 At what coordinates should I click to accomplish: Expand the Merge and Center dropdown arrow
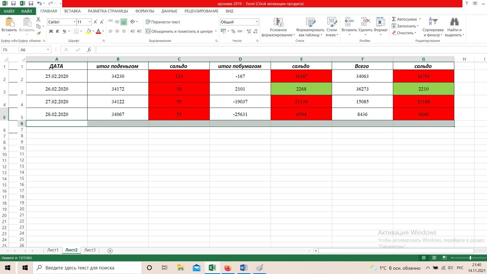click(215, 31)
